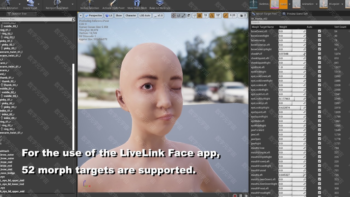Click the morph target Search field

pyautogui.click(x=300, y=22)
